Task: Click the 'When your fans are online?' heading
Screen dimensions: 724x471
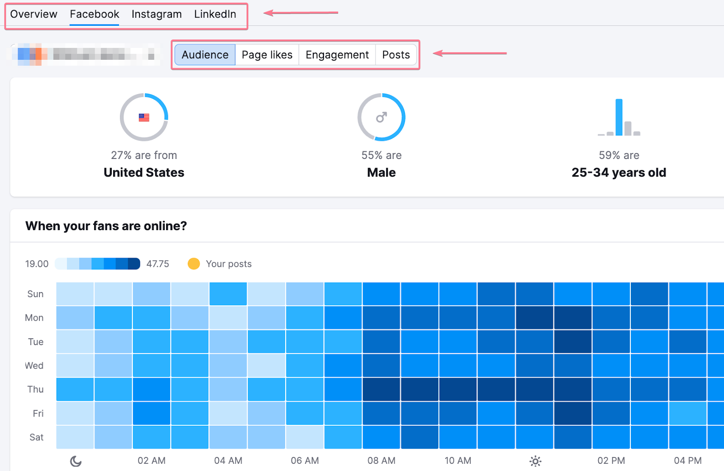Action: point(106,226)
